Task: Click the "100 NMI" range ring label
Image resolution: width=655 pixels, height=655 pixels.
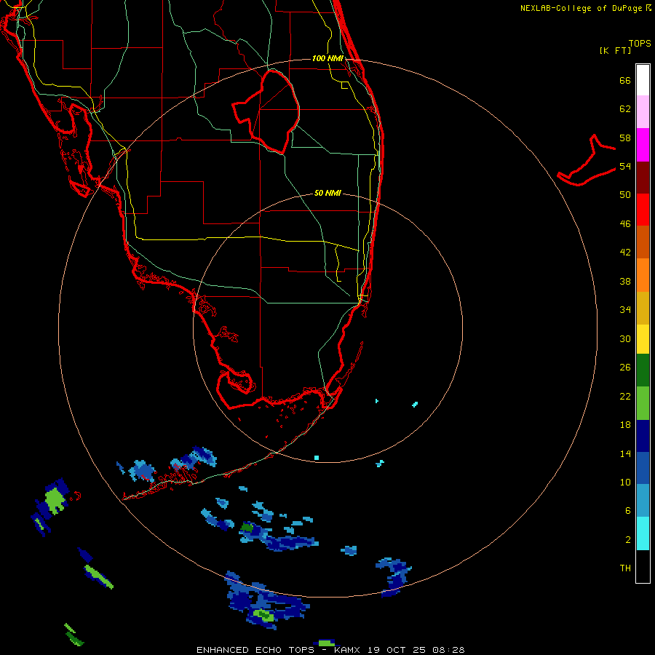Action: point(327,58)
